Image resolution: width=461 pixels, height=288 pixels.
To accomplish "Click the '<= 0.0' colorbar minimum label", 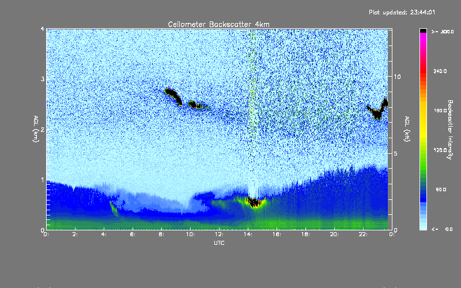I will [442, 229].
